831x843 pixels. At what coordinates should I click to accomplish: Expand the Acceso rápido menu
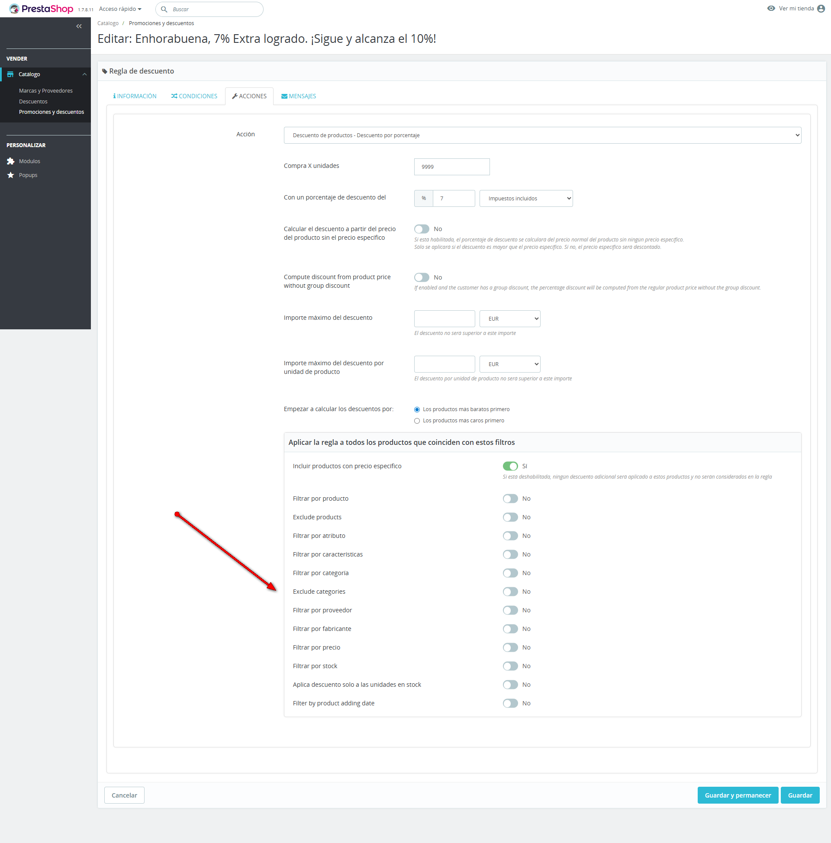point(120,9)
